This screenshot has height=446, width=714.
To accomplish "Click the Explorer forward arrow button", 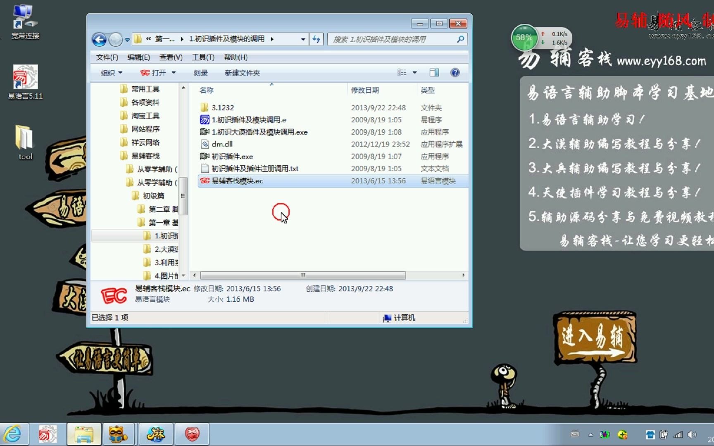I will (x=115, y=40).
